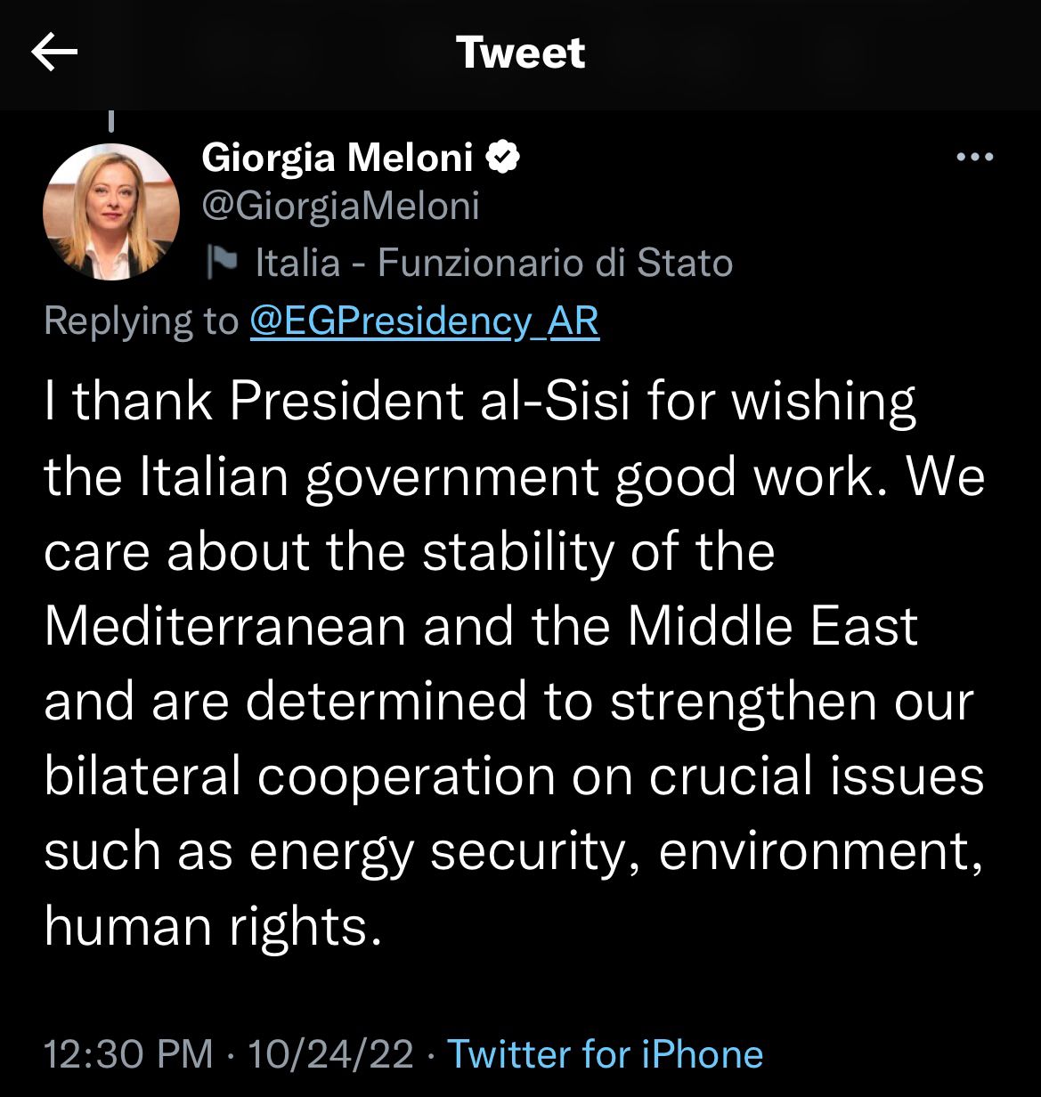This screenshot has height=1097, width=1041.
Task: Tap the Italia - Funzionario di Stato label
Action: [493, 263]
